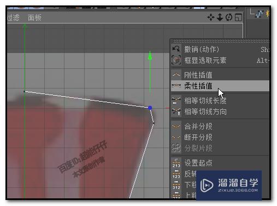Screen dimensions: 277x206
Task: Click the 312 move down sequence icon
Action: (x=176, y=185)
